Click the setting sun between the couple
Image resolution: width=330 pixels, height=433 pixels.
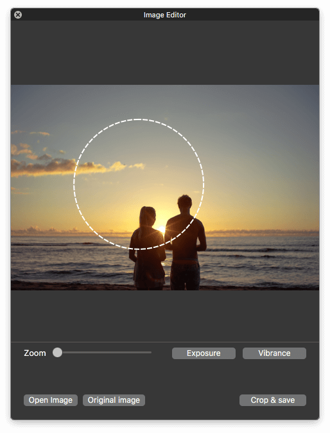tap(161, 229)
